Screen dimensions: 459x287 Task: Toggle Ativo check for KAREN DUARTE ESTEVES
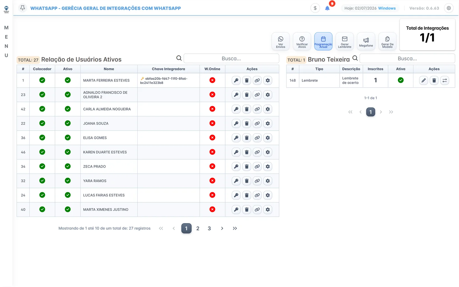point(68,152)
